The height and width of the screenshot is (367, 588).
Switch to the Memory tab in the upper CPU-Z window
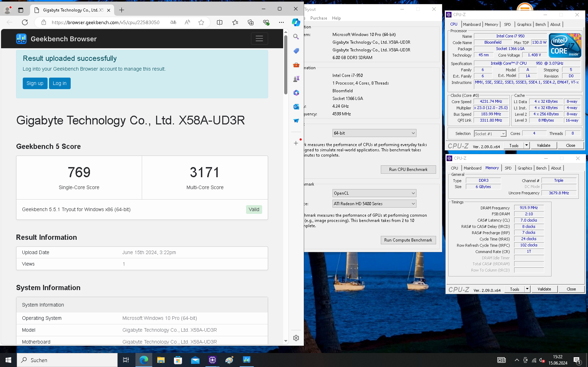491,24
